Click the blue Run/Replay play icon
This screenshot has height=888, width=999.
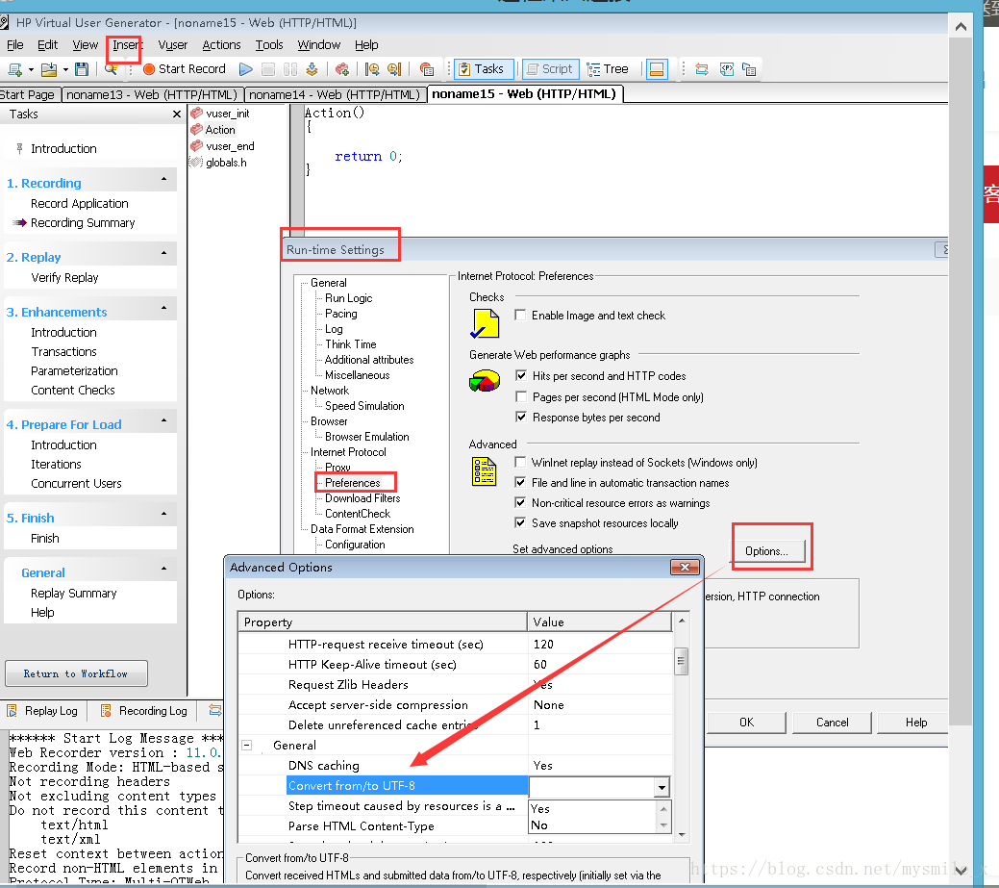[x=246, y=69]
